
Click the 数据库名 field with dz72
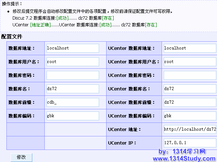tap(72, 89)
